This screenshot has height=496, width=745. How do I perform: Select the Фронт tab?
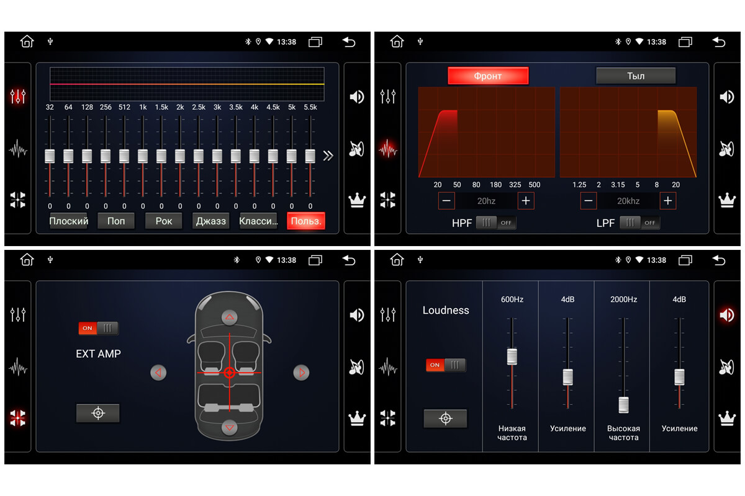pyautogui.click(x=488, y=76)
